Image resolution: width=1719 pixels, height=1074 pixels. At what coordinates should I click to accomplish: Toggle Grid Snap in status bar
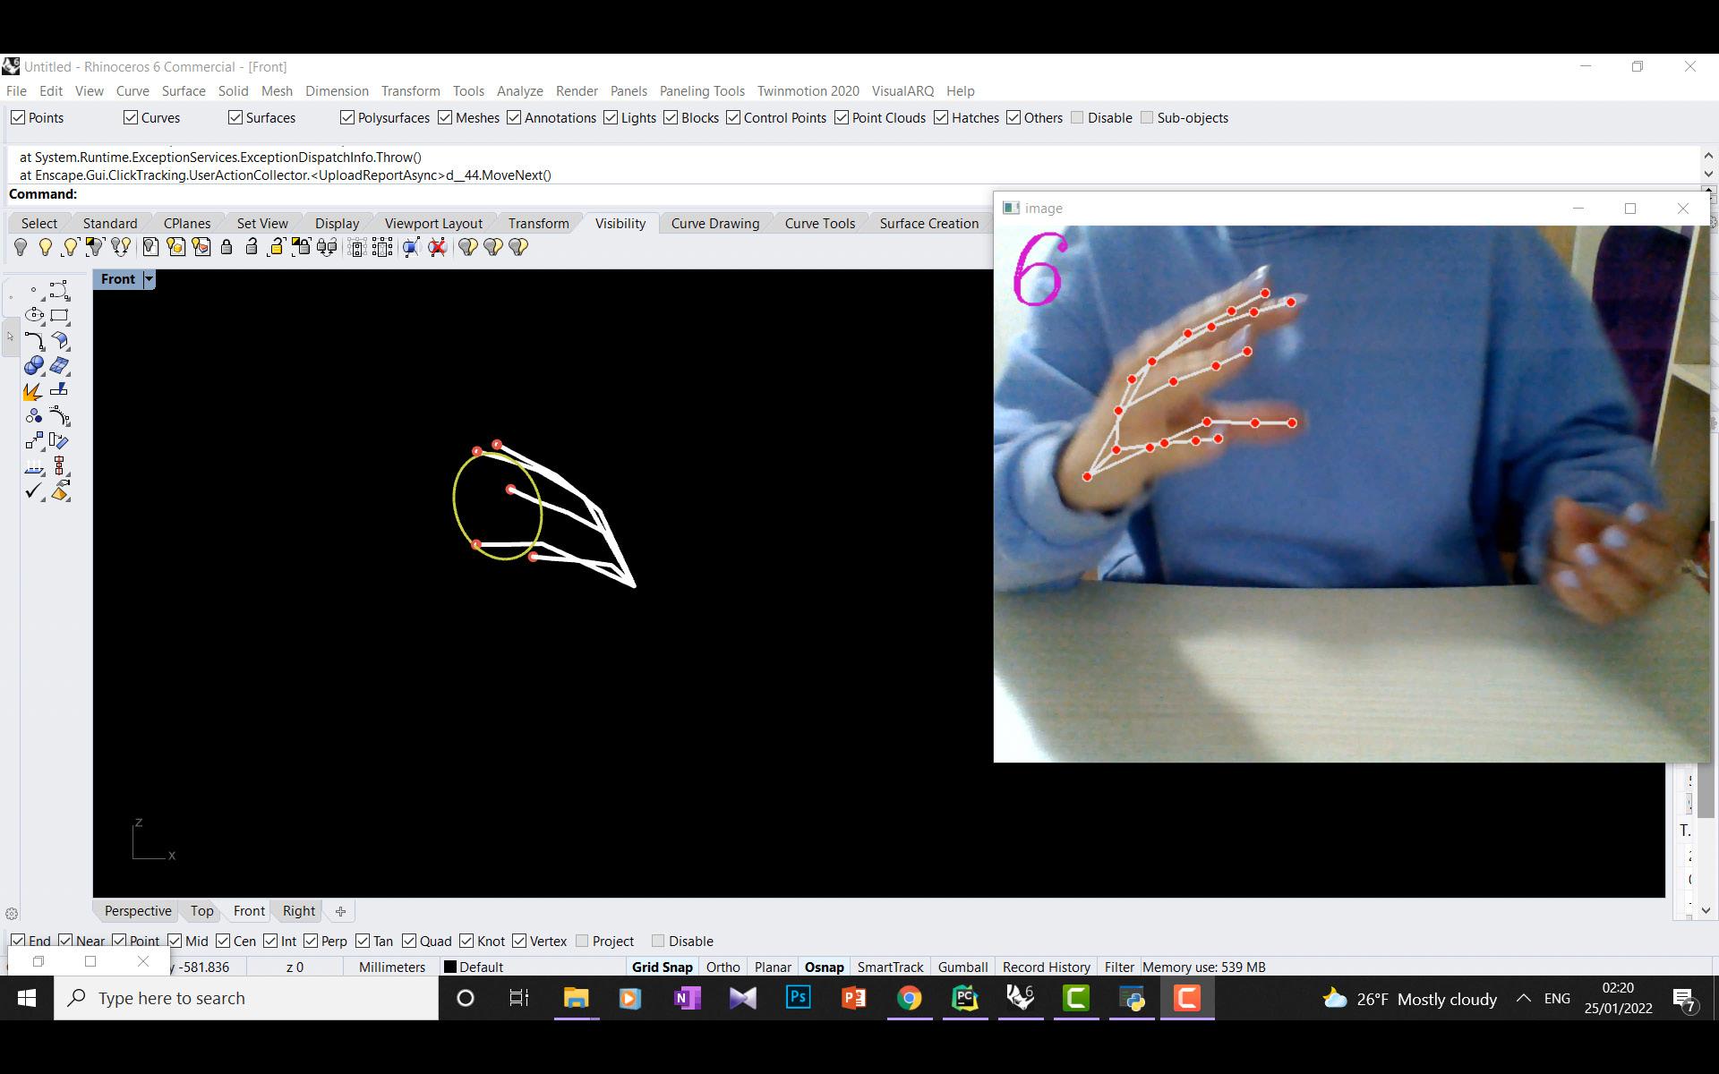click(662, 967)
